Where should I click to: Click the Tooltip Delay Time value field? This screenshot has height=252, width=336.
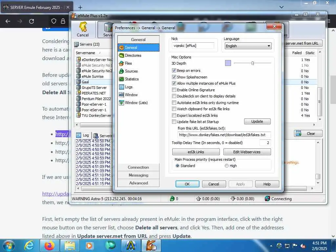(x=265, y=143)
